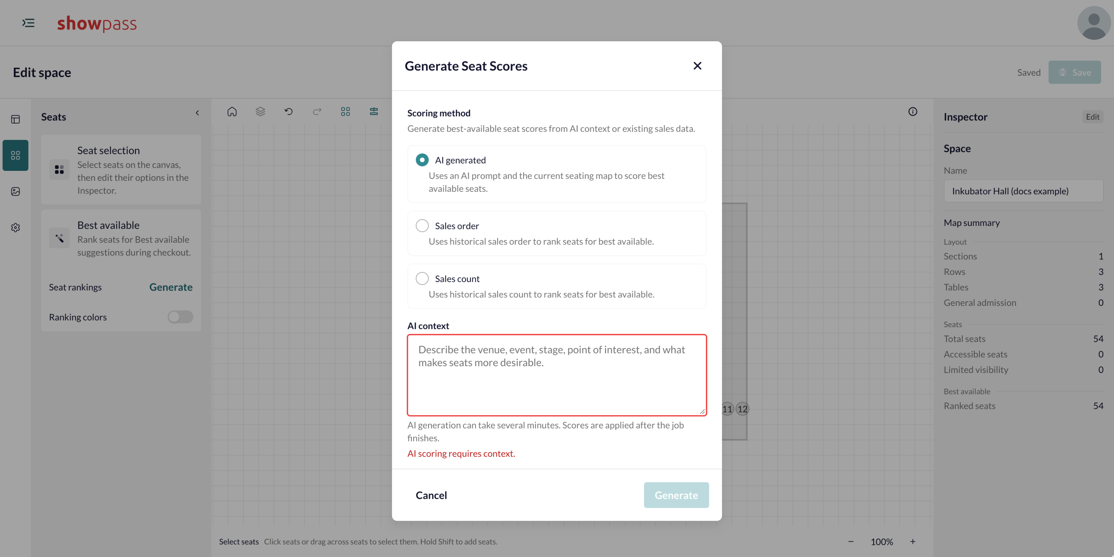Click the redo toolbar icon

(317, 112)
